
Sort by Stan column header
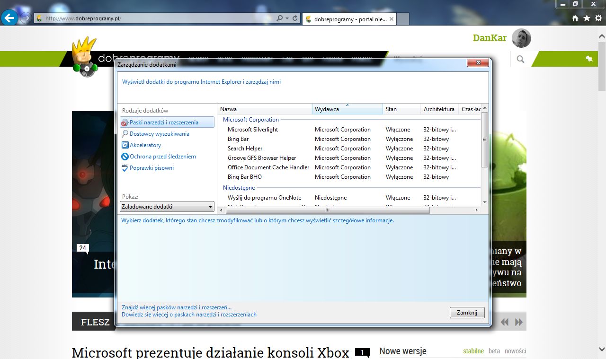pos(401,109)
